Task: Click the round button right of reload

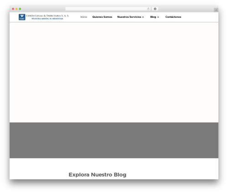Action: point(155,9)
